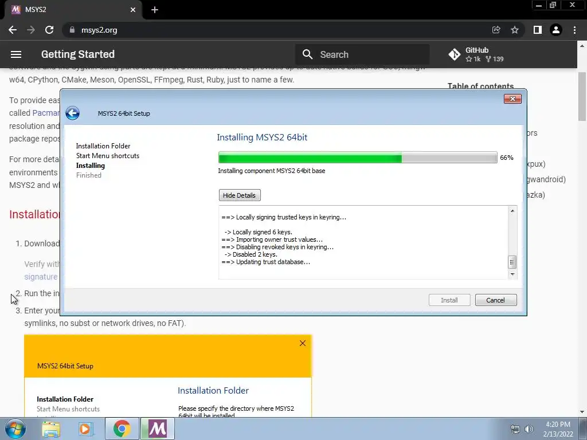
Task: Click the Hide Details button
Action: click(x=240, y=195)
